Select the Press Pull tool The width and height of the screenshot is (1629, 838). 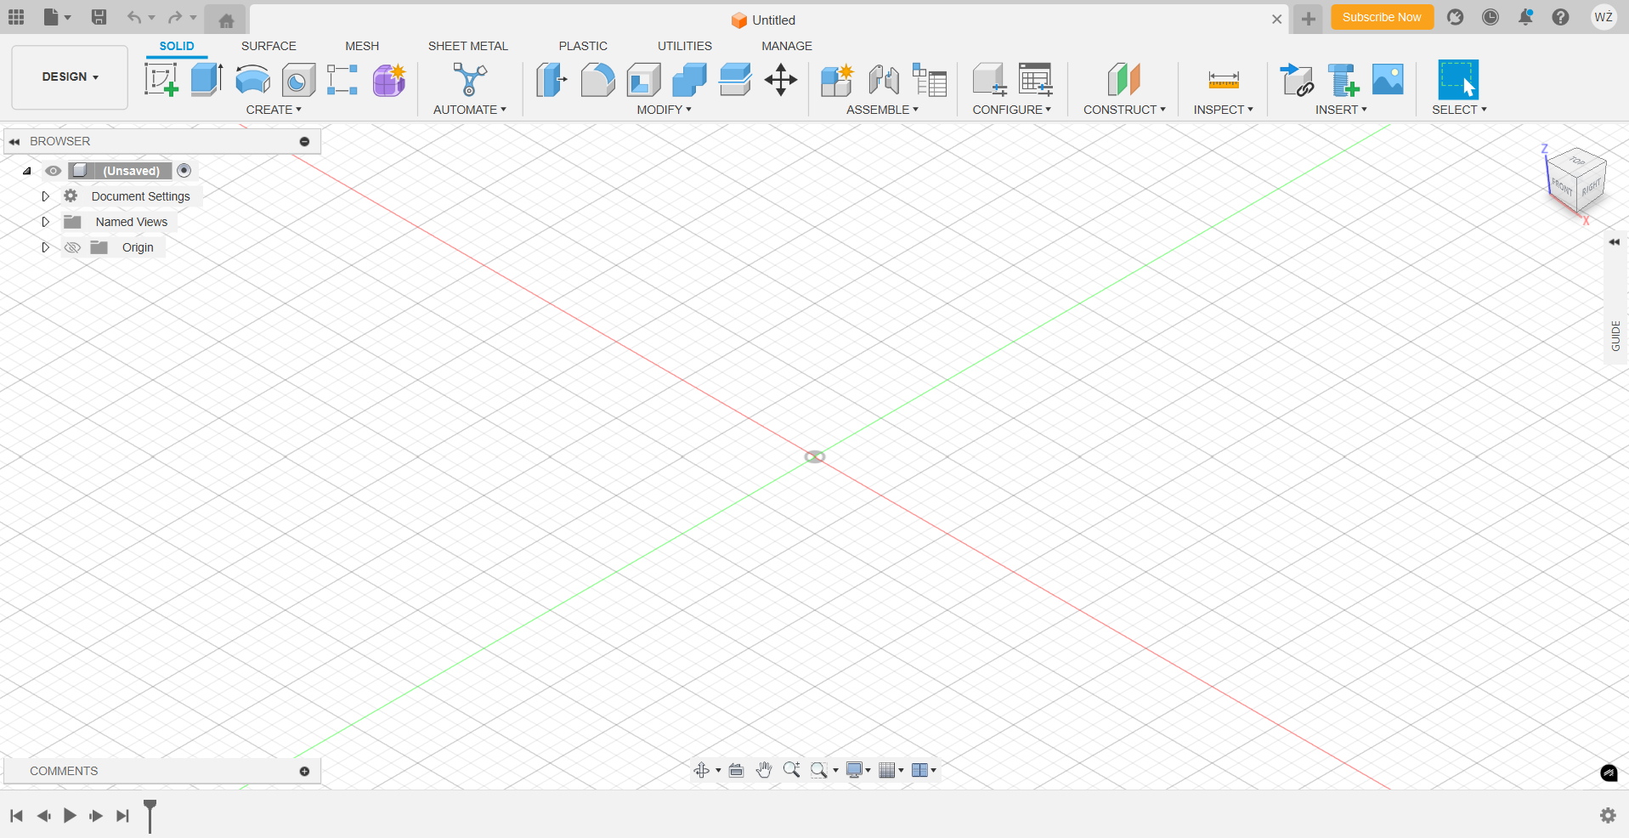tap(551, 80)
